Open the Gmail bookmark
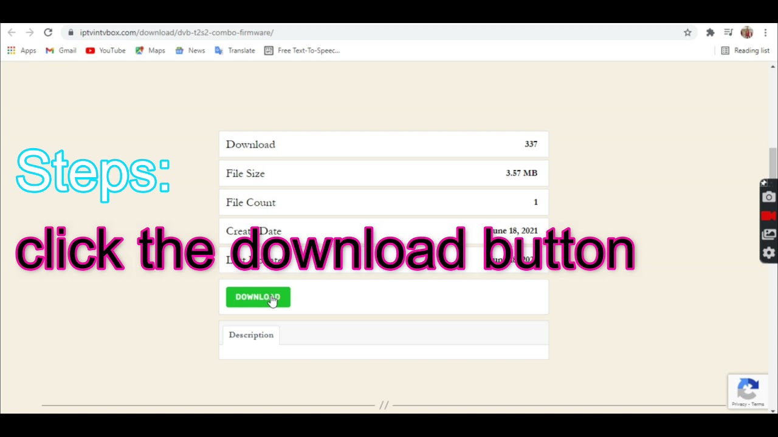This screenshot has width=778, height=437. click(x=61, y=50)
